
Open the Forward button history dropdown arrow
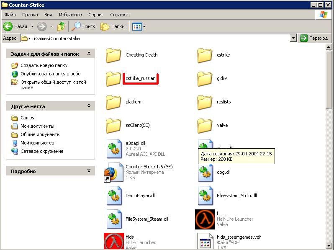(x=51, y=27)
